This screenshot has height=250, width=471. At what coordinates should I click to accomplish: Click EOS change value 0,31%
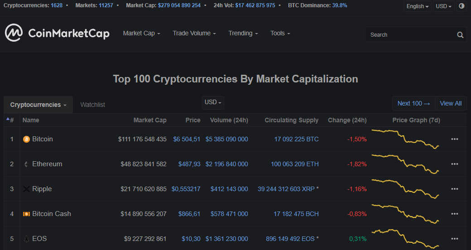pyautogui.click(x=358, y=239)
